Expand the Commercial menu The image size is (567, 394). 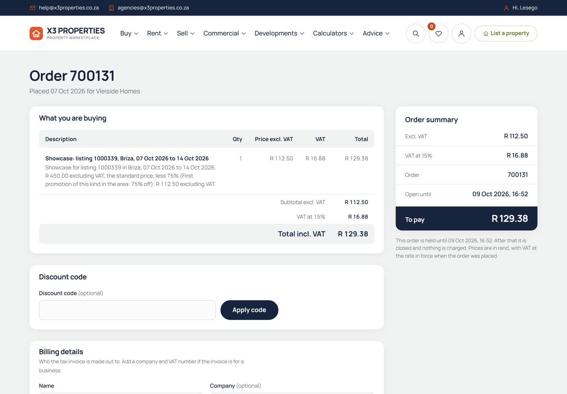point(224,33)
